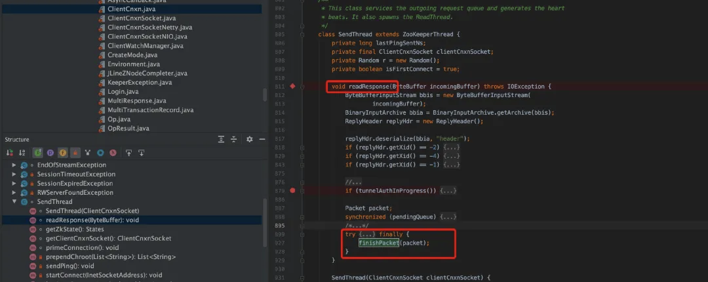
Task: Click finishPacket call in editor
Action: point(378,243)
